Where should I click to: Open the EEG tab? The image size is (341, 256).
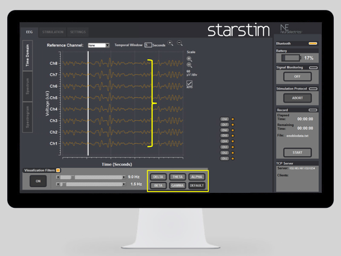click(29, 32)
